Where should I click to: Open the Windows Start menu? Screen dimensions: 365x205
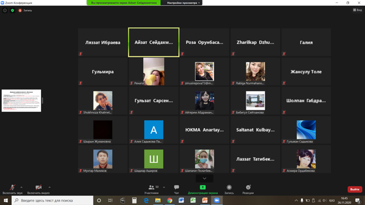pos(6,200)
